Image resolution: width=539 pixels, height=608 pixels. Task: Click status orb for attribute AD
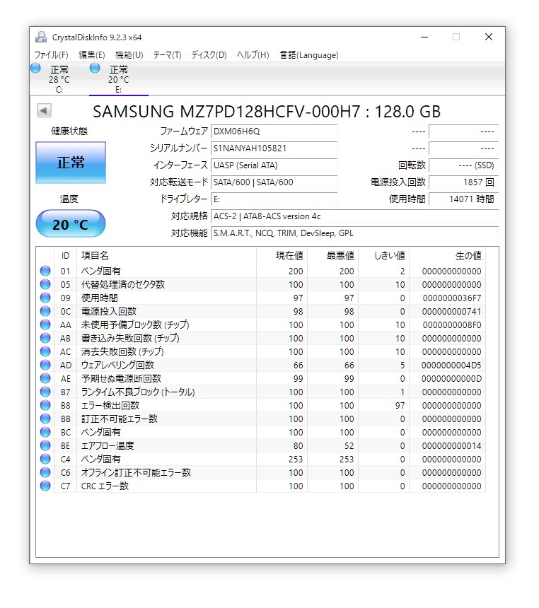[45, 365]
